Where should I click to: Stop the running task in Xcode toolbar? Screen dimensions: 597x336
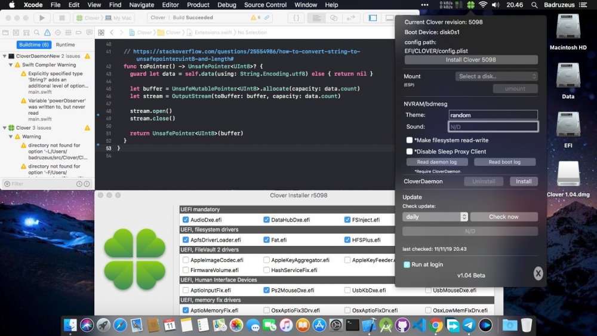[61, 17]
